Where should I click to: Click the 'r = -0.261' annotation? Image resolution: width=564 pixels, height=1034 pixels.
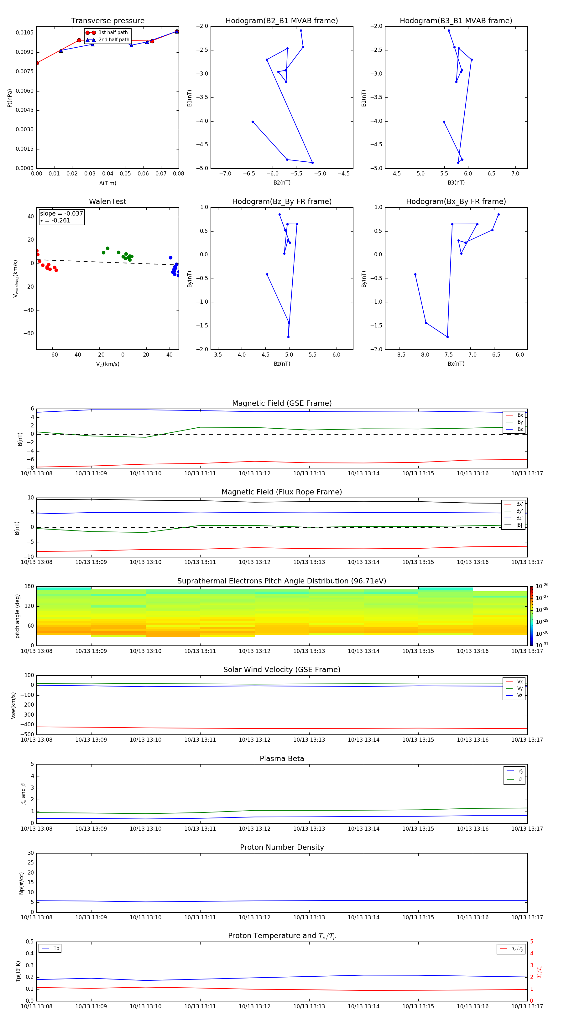pos(55,220)
